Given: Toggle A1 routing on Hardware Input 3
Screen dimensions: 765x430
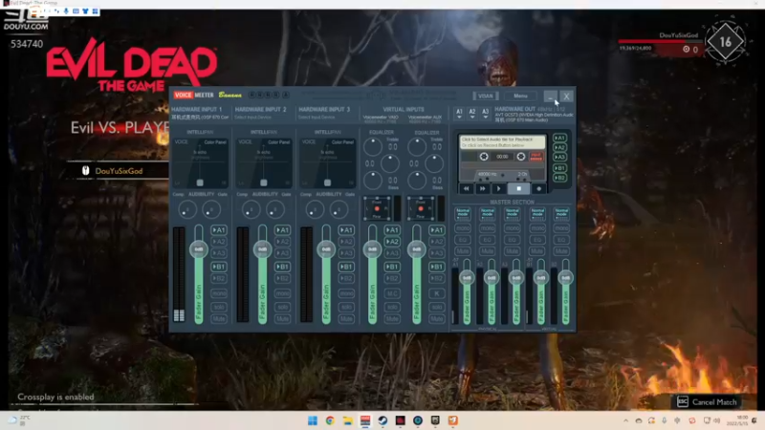Looking at the screenshot, I should click(346, 229).
